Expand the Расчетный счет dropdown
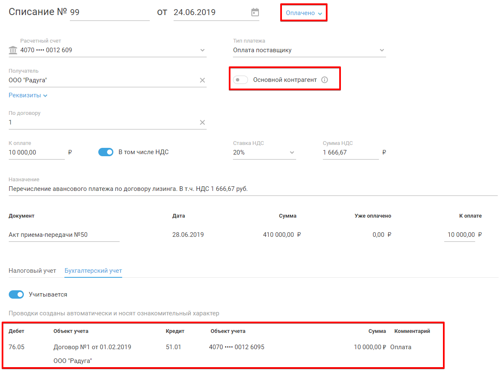This screenshot has height=373, width=499. pyautogui.click(x=202, y=51)
